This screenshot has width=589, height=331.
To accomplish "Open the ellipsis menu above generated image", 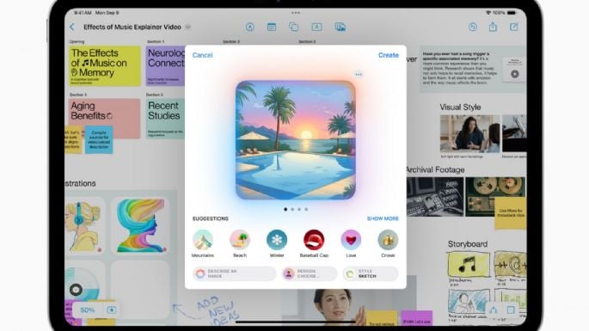I will (x=359, y=75).
